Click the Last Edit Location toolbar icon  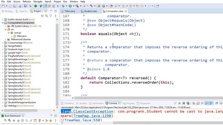(138, 6)
